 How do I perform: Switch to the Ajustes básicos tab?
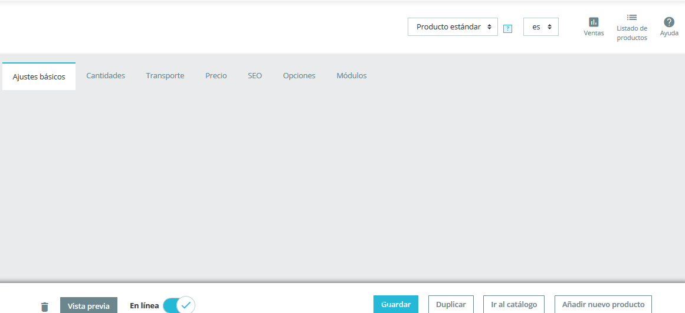(x=39, y=76)
